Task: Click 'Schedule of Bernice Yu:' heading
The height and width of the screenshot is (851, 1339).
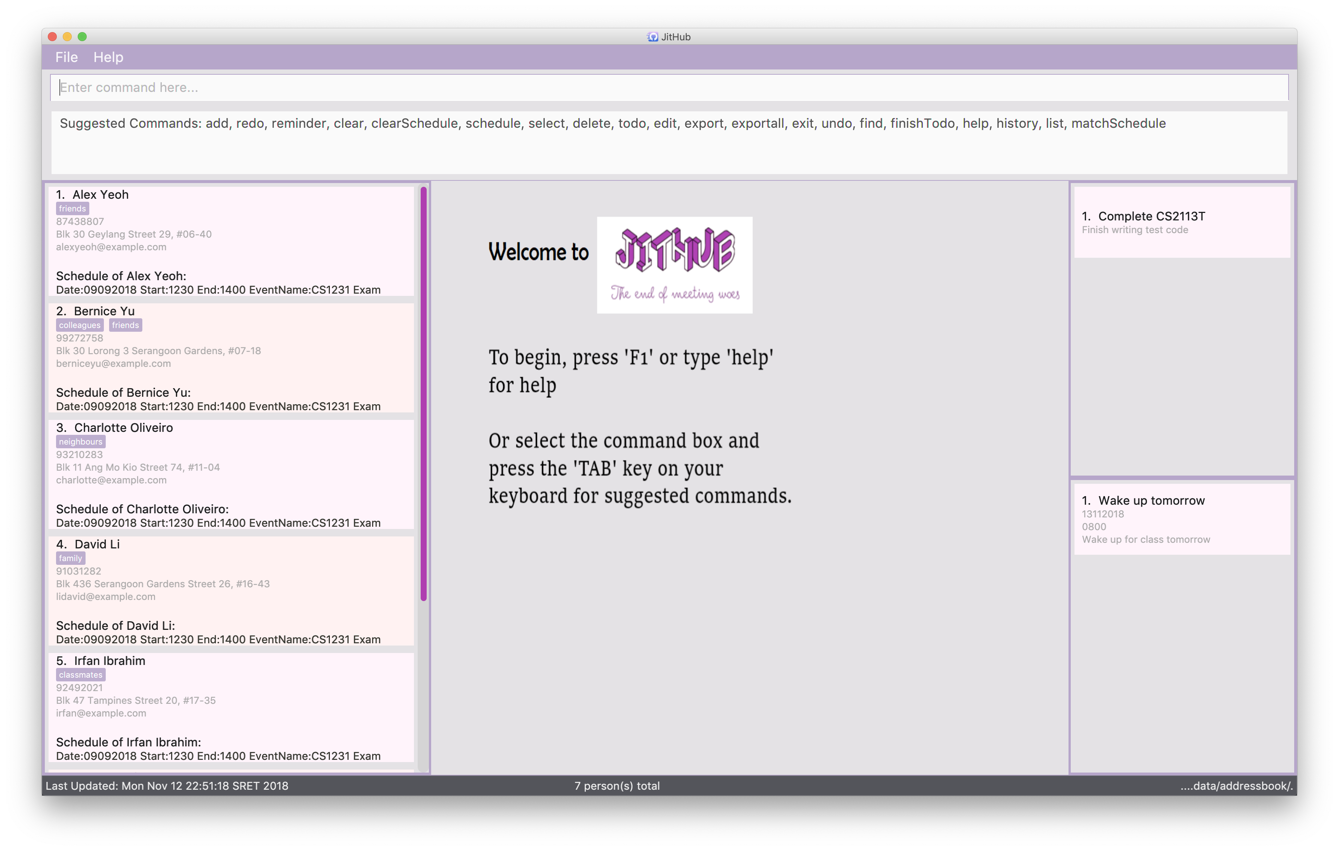Action: point(123,392)
